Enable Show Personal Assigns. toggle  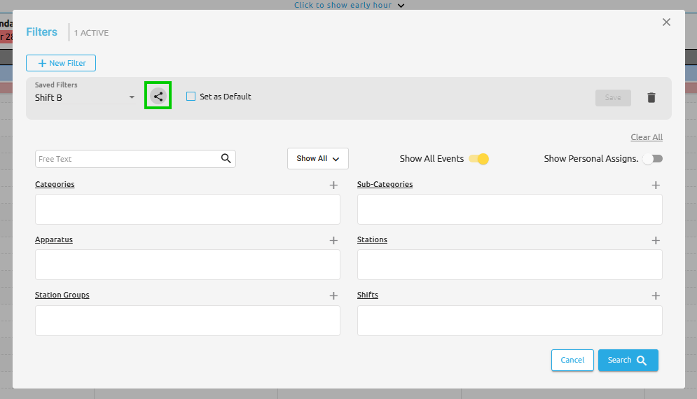click(x=652, y=159)
